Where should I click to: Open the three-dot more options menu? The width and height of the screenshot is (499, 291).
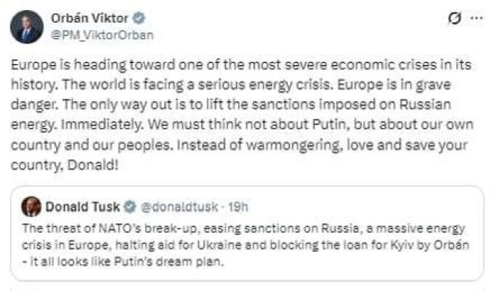(x=476, y=19)
